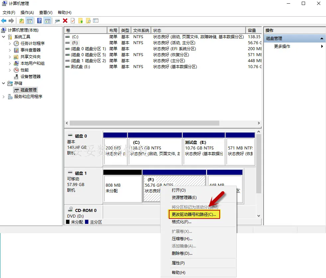Click the Up One Level folder icon

click(x=22, y=21)
